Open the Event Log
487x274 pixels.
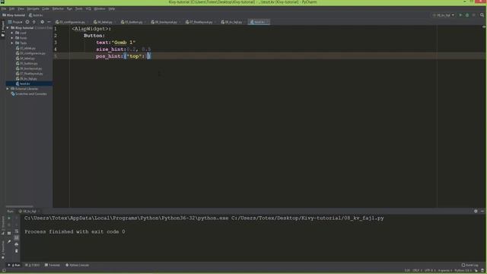point(470,266)
